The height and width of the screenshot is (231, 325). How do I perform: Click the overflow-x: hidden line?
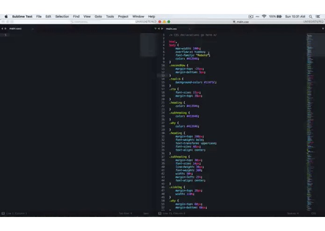190,52
